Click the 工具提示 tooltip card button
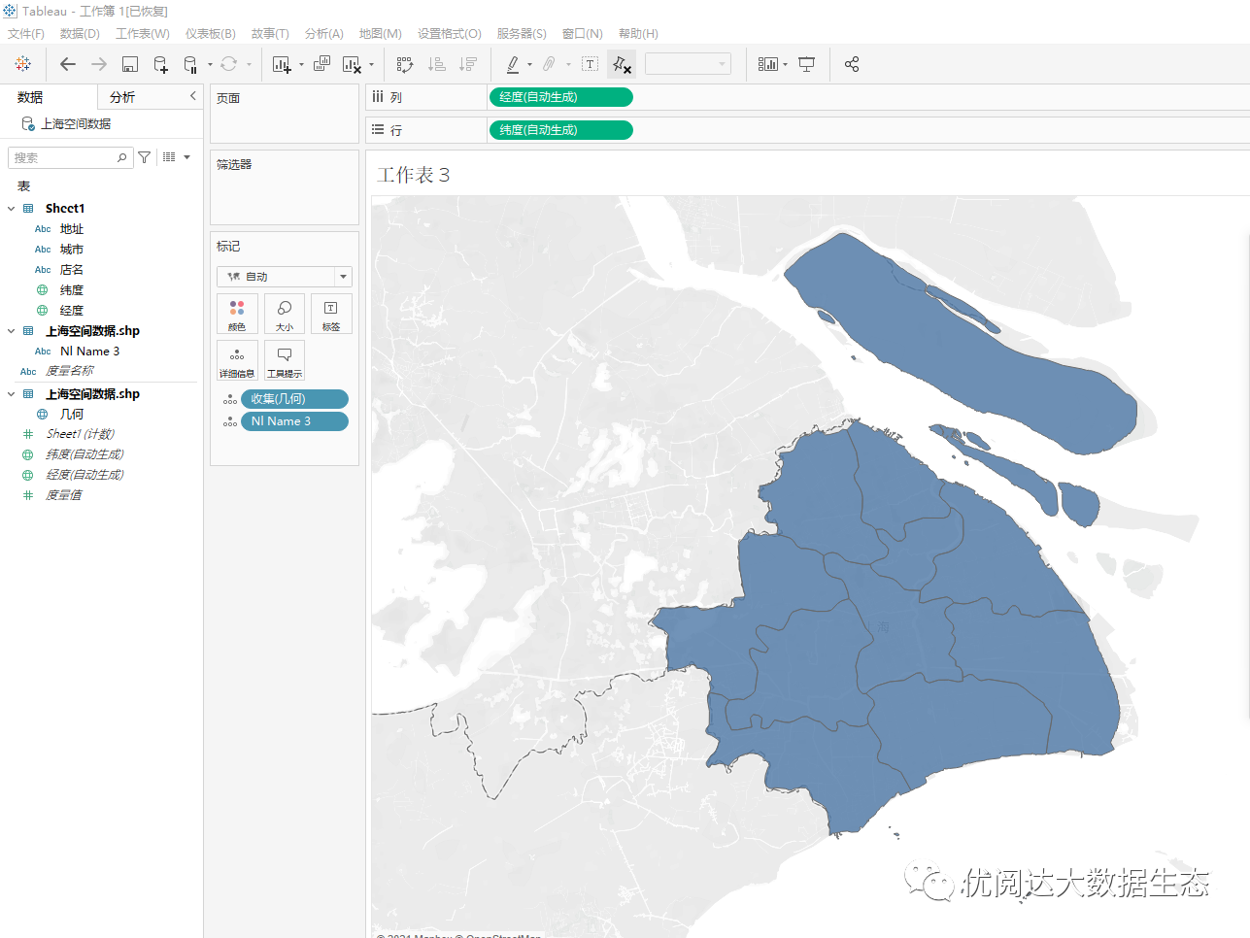 (285, 360)
